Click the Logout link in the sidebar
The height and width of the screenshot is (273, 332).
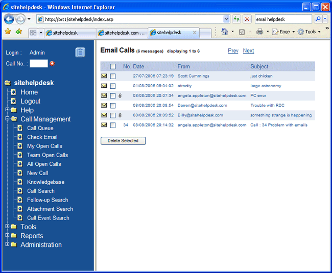(x=31, y=101)
